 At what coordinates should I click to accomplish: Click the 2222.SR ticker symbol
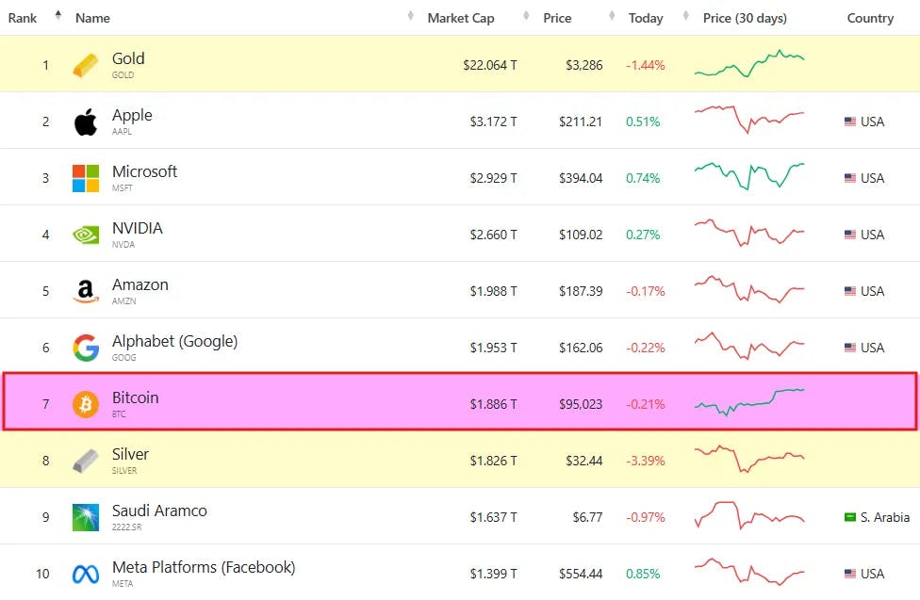(126, 527)
